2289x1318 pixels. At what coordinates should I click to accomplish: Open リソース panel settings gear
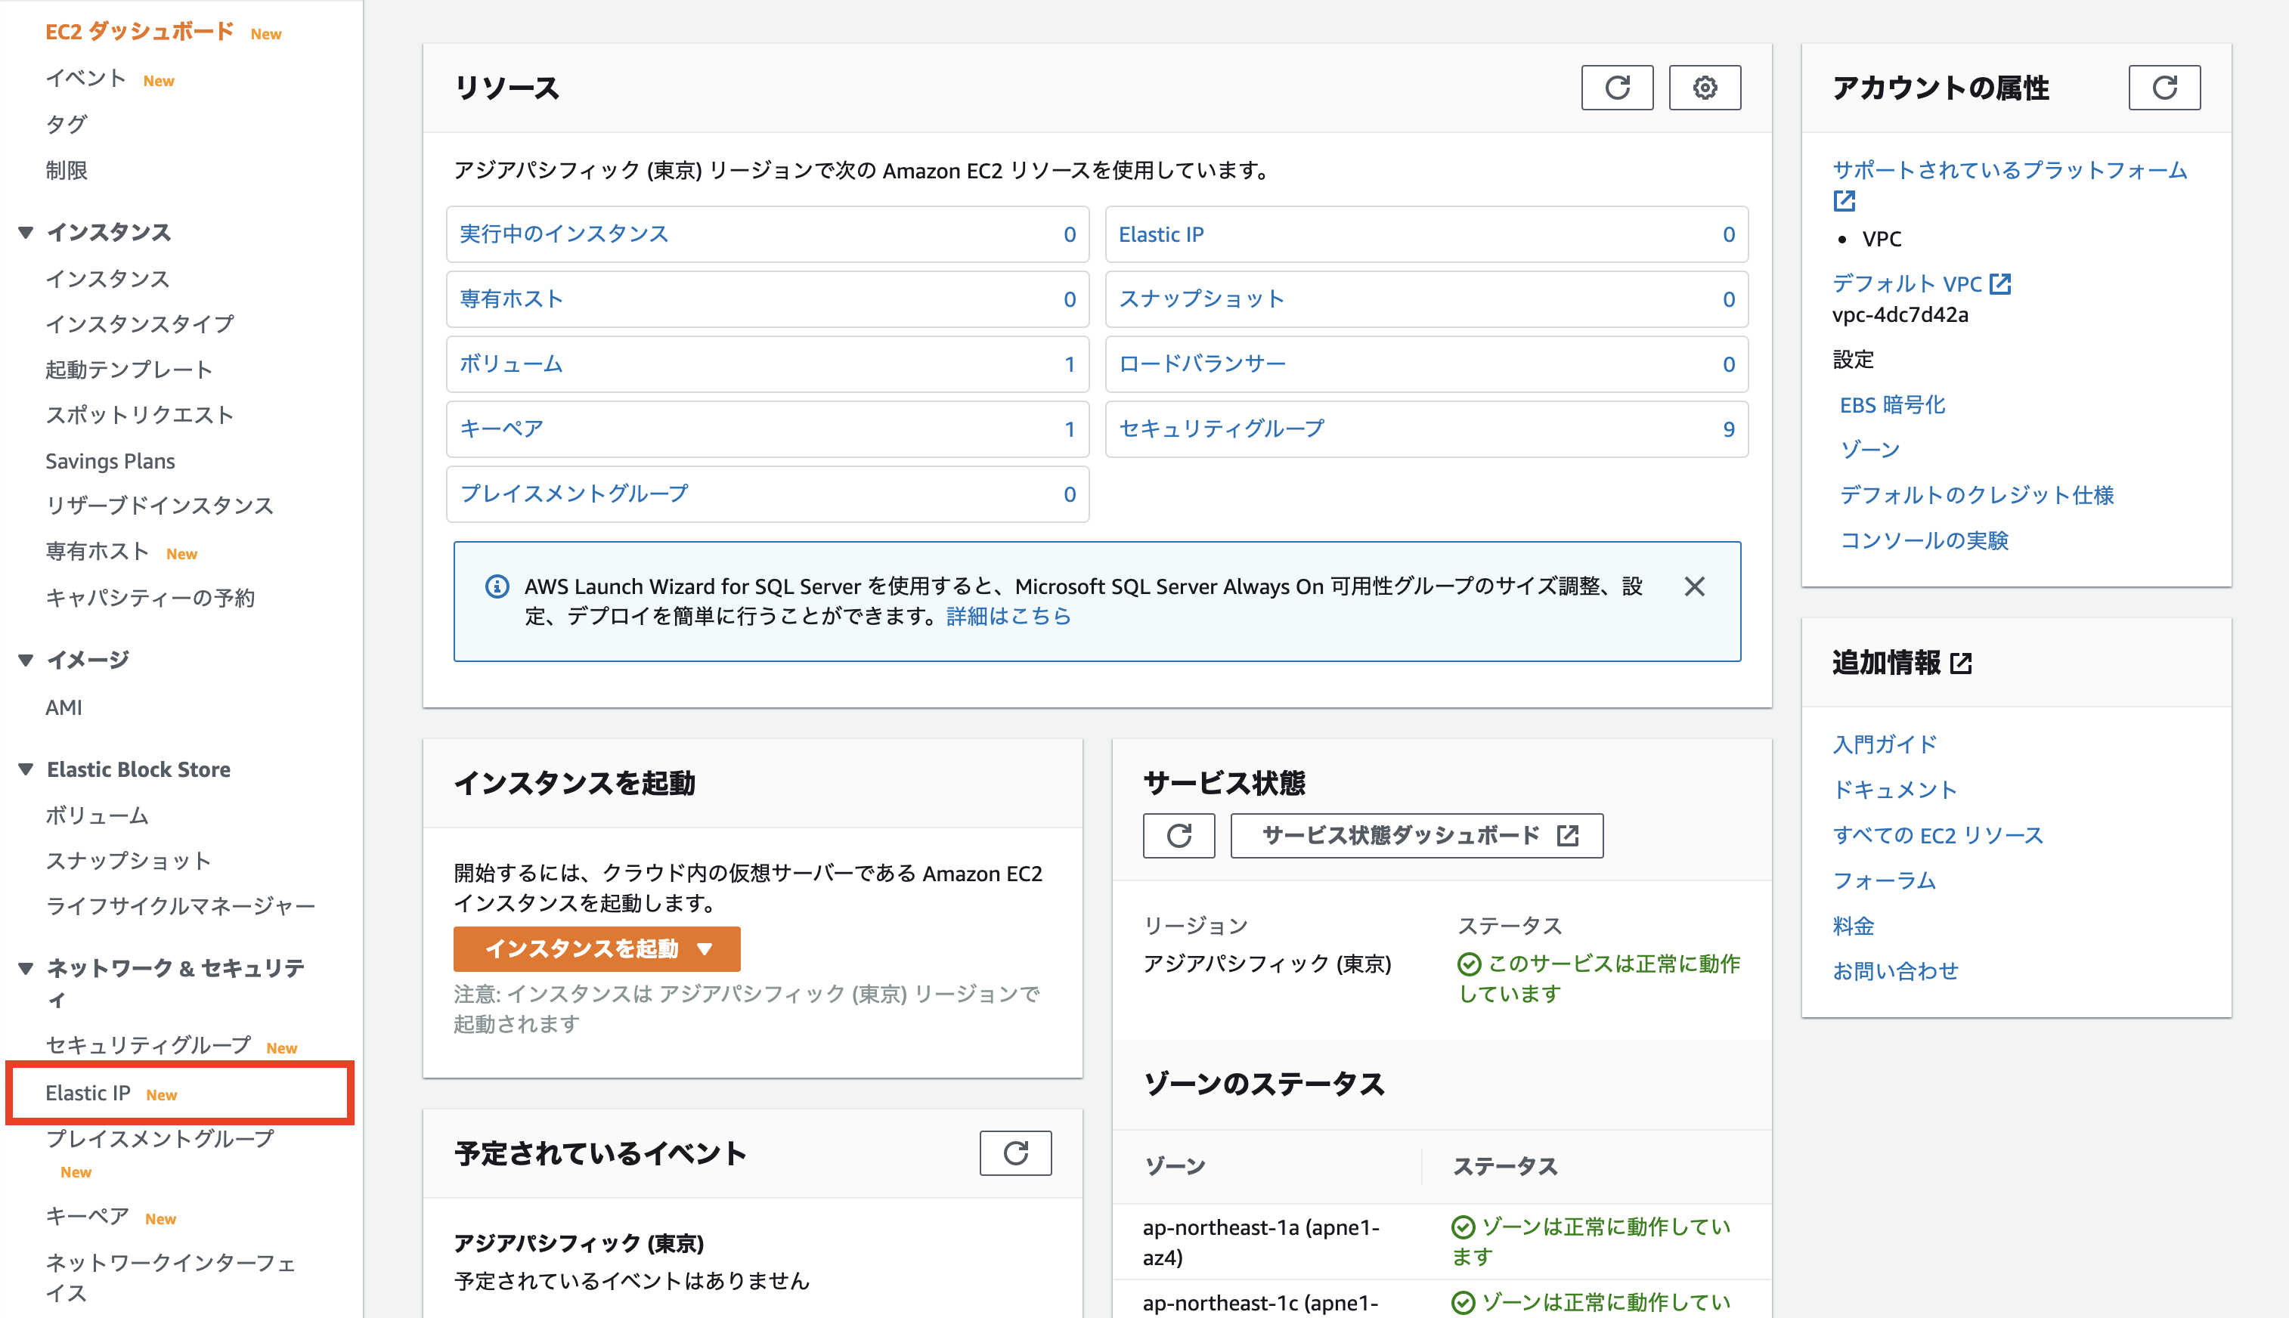pyautogui.click(x=1705, y=88)
